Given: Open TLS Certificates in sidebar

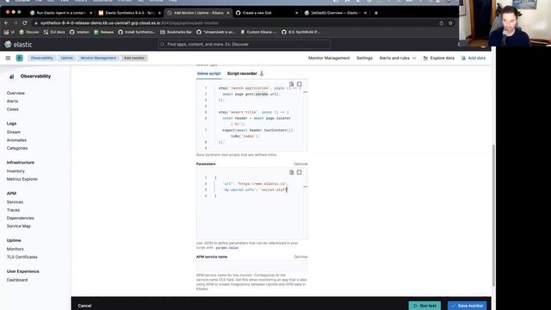Looking at the screenshot, I should tap(22, 257).
